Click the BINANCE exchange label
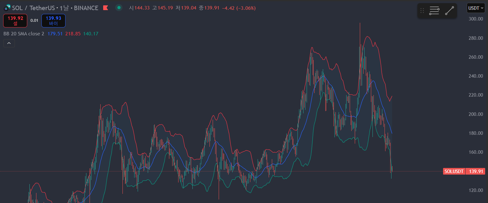 coord(86,8)
